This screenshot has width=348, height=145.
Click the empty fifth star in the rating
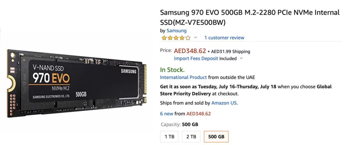pyautogui.click(x=188, y=38)
